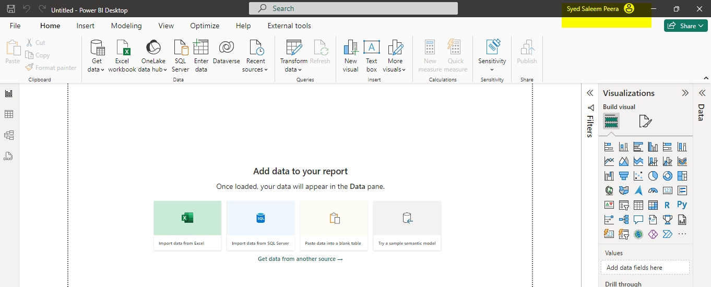711x287 pixels.
Task: Expand the Data pane
Action: point(702,93)
